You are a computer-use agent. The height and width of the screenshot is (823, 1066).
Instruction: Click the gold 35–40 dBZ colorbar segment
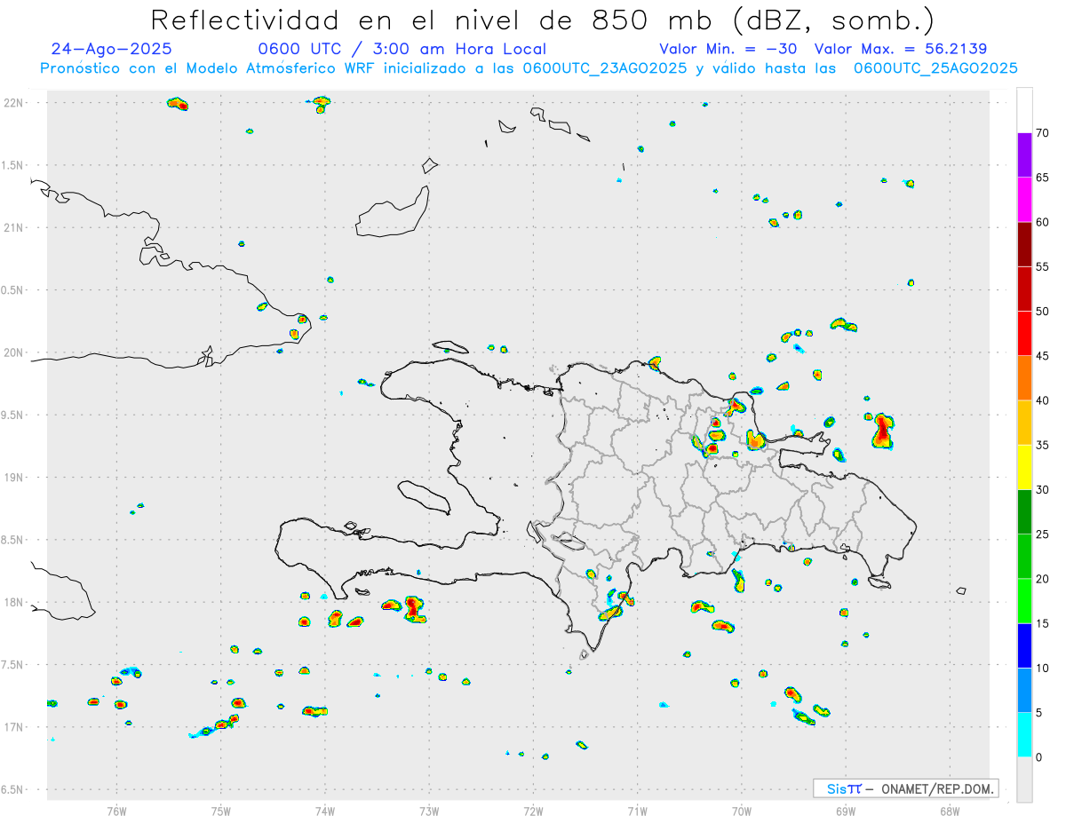pos(1024,423)
